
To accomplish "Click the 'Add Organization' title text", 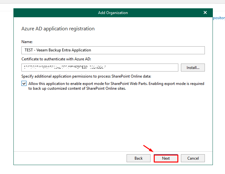I will 113,13.
